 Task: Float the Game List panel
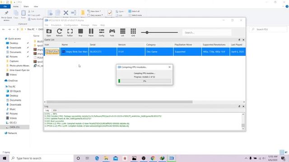click(x=239, y=40)
